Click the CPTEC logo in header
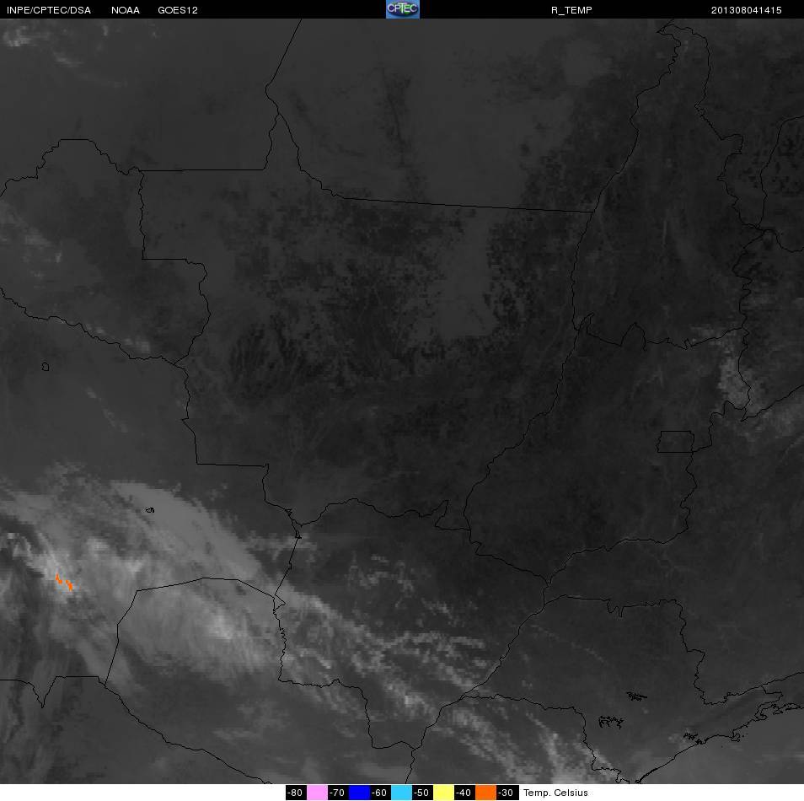 pyautogui.click(x=403, y=9)
